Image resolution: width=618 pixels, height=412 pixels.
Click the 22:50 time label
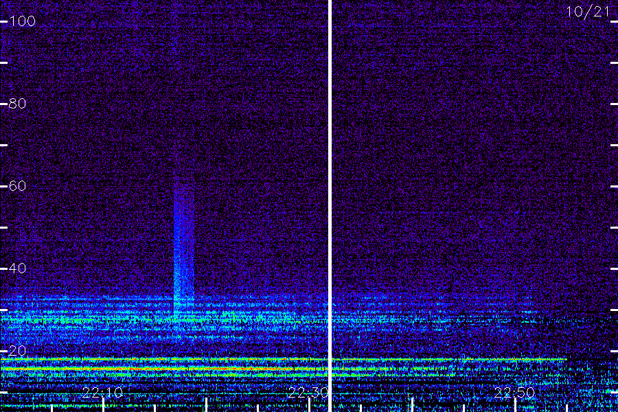point(514,392)
